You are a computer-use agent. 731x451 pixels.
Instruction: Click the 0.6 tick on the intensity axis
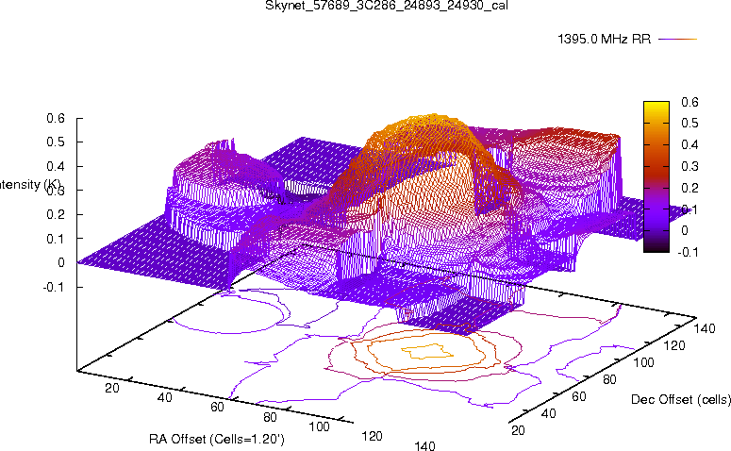pos(56,118)
